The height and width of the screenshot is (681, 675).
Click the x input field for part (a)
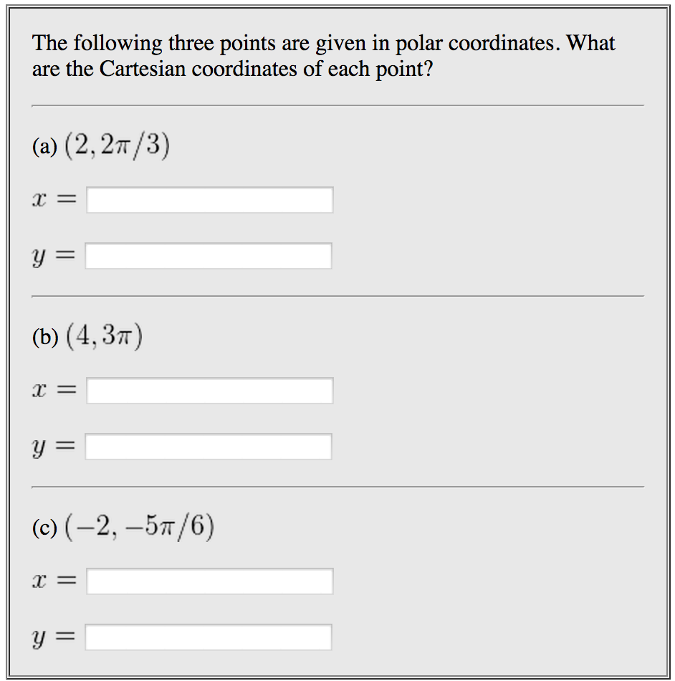[x=209, y=199]
